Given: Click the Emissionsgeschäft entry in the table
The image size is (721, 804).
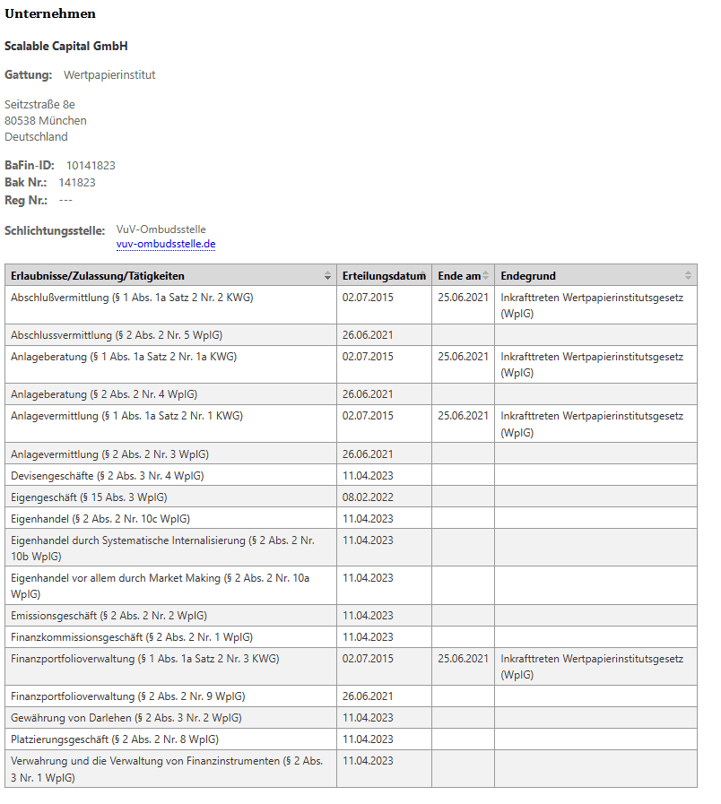Looking at the screenshot, I should pos(109,616).
